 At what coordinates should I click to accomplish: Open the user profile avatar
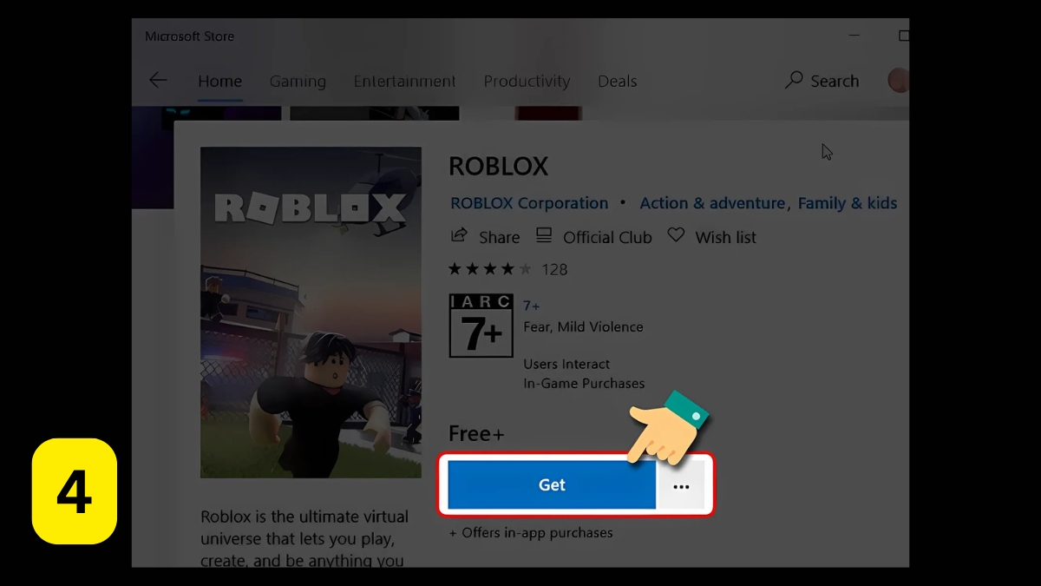click(899, 81)
